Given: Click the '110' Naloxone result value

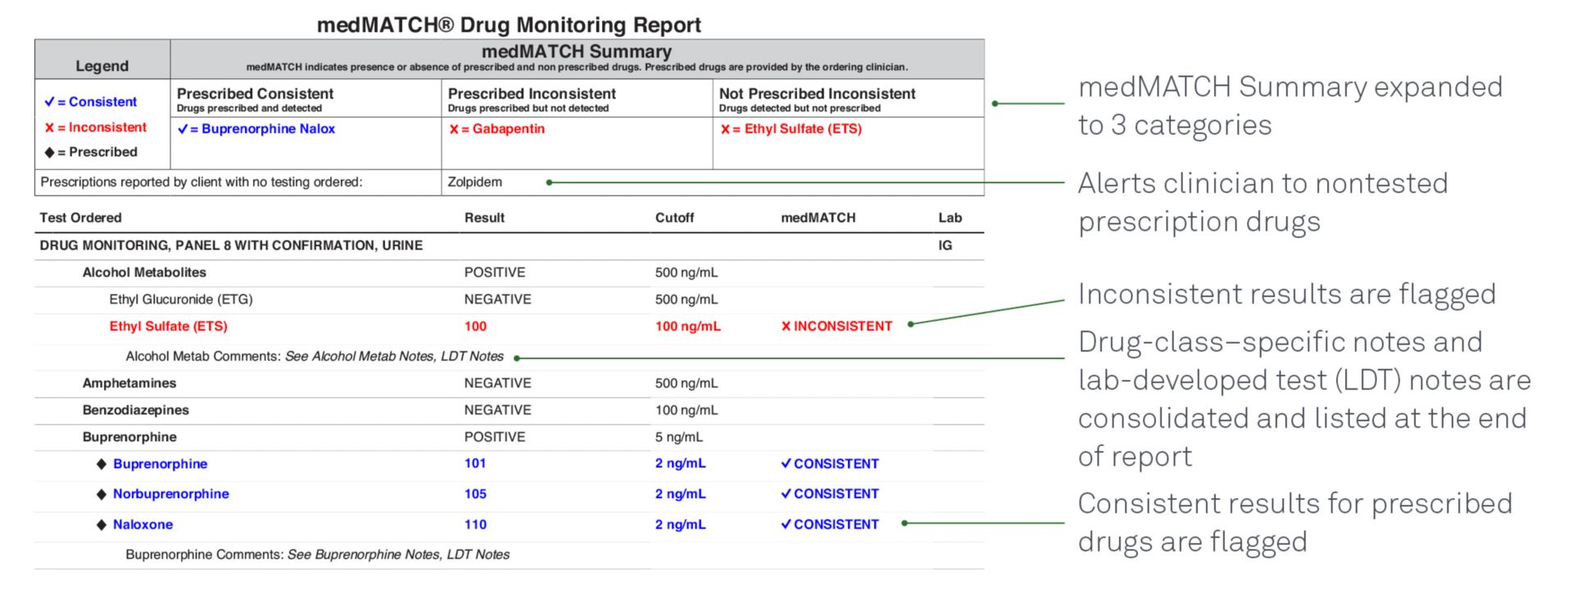Looking at the screenshot, I should pos(475,524).
